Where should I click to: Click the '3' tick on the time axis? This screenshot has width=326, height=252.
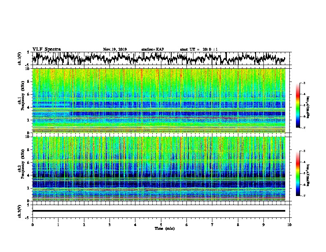click(x=109, y=224)
